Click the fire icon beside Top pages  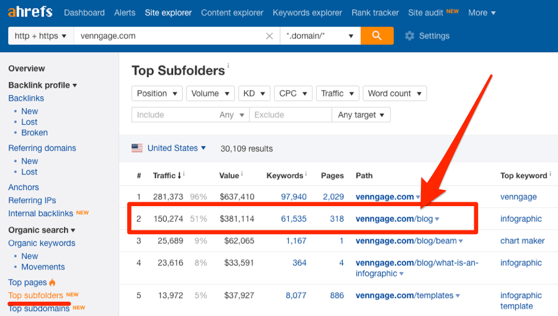pos(52,282)
